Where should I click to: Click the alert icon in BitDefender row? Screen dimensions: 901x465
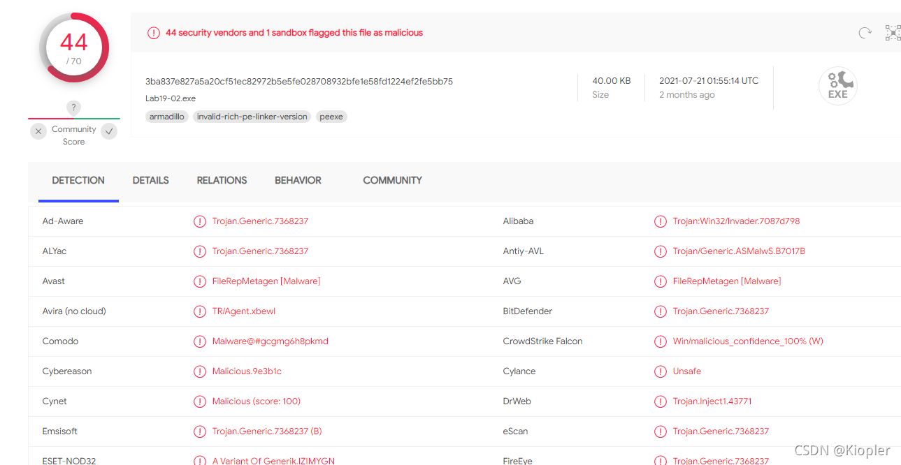(661, 311)
